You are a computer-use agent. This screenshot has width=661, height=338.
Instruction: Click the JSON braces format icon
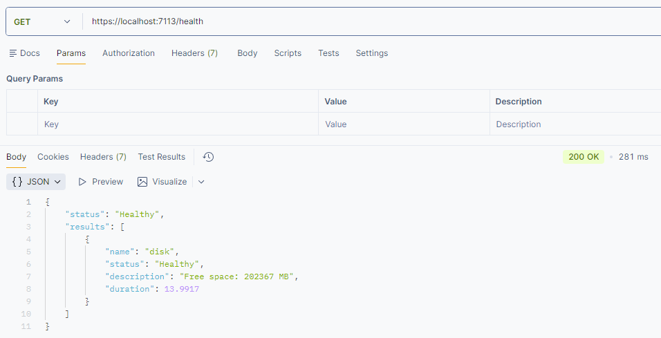[17, 182]
